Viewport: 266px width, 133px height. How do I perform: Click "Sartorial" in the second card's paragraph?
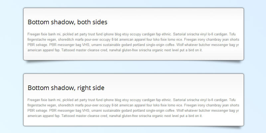(x=181, y=100)
